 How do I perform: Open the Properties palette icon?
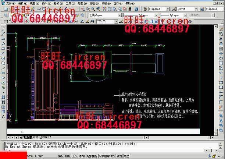point(104,9)
